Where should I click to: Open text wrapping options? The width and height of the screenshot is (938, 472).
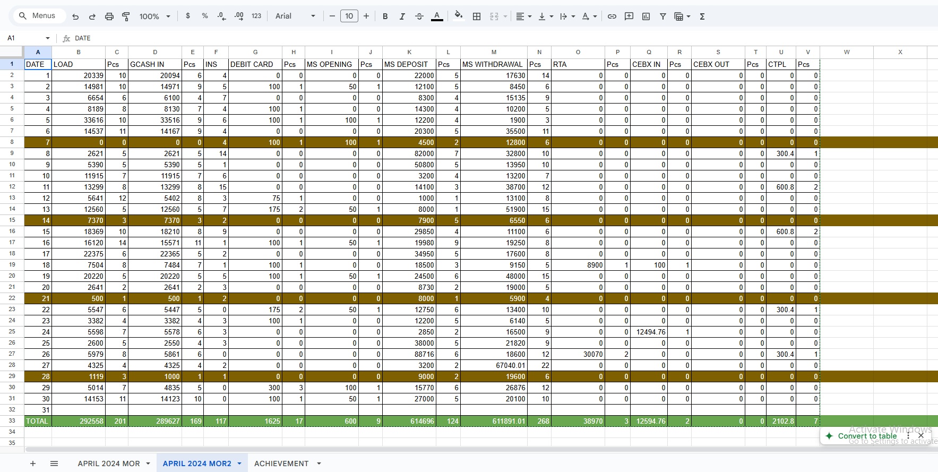[x=567, y=16]
